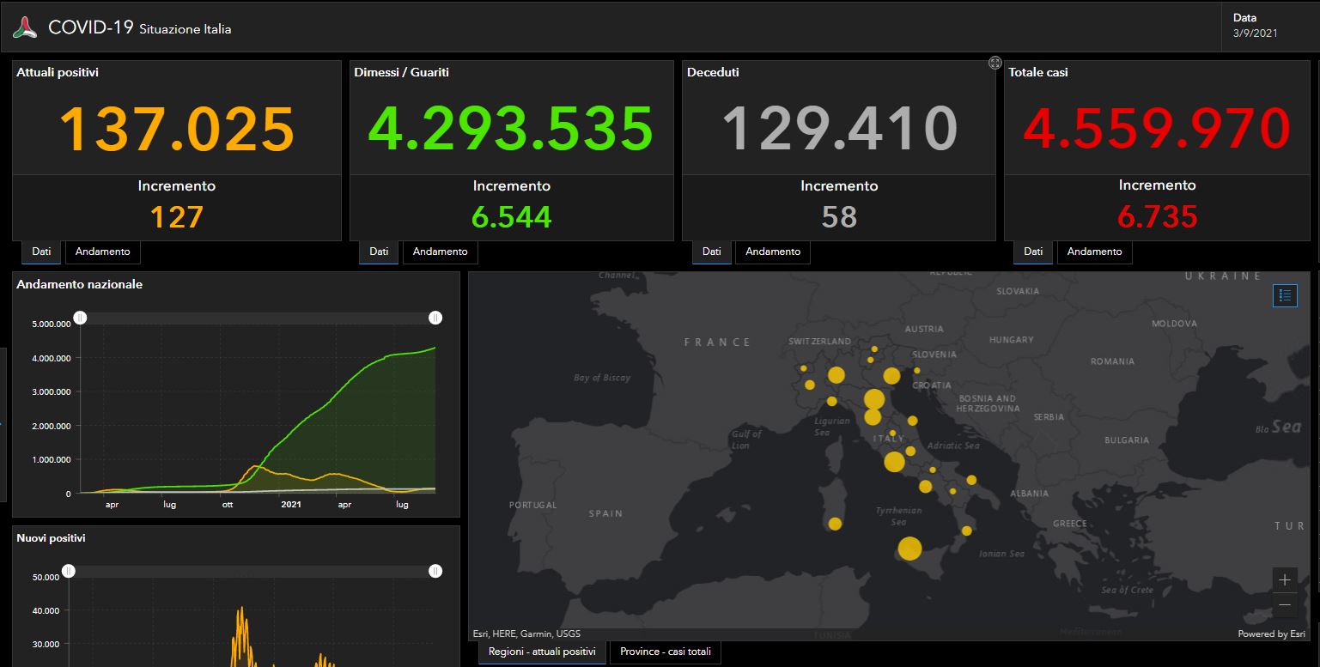Image resolution: width=1320 pixels, height=667 pixels.
Task: Select the Sicily bubble on the map
Action: [x=909, y=549]
